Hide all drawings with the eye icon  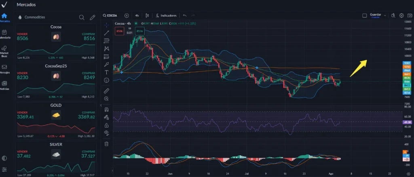click(x=106, y=133)
